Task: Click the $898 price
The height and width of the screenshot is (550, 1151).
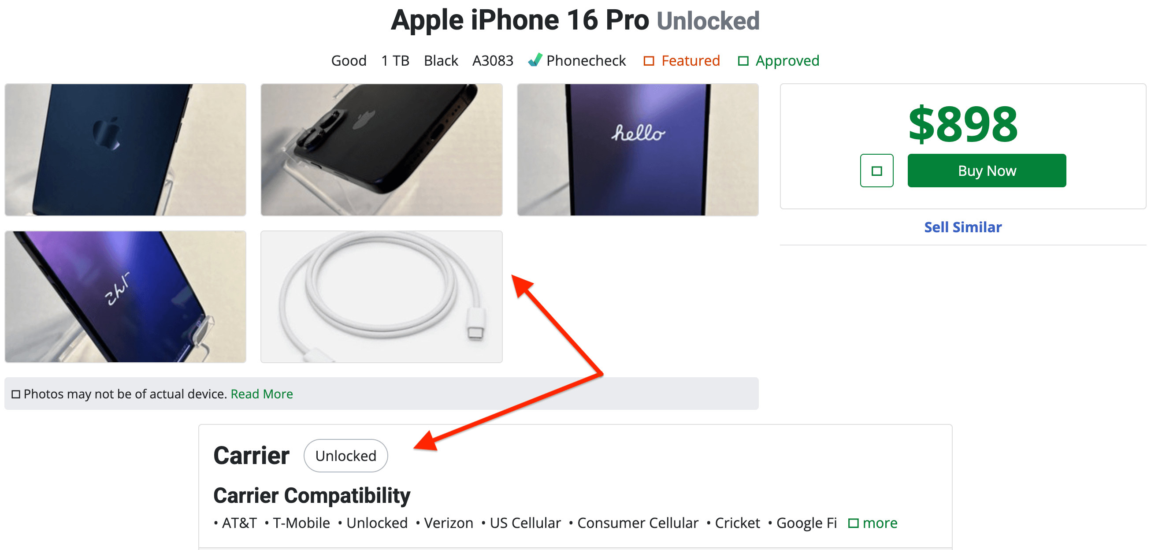Action: point(963,124)
